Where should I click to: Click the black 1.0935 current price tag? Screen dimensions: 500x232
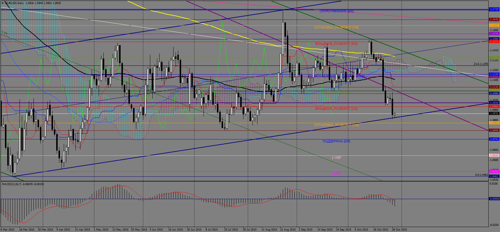click(x=494, y=114)
